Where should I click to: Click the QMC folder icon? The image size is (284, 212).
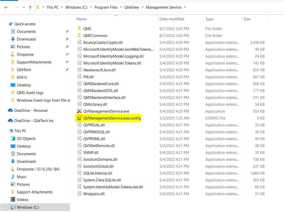[79, 29]
